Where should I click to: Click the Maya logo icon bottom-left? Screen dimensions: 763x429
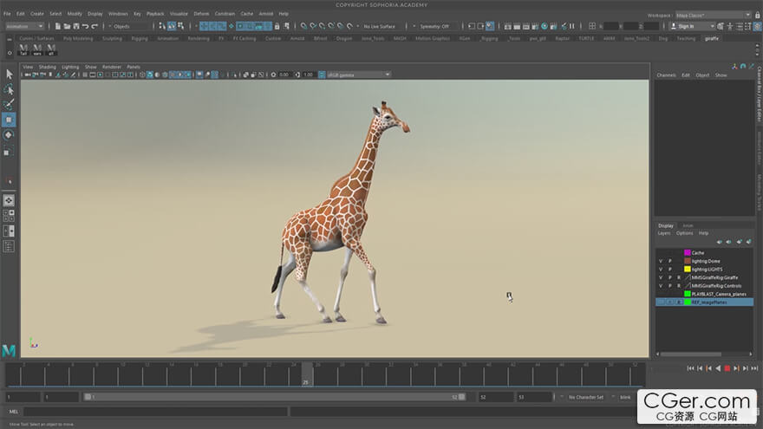pos(9,350)
